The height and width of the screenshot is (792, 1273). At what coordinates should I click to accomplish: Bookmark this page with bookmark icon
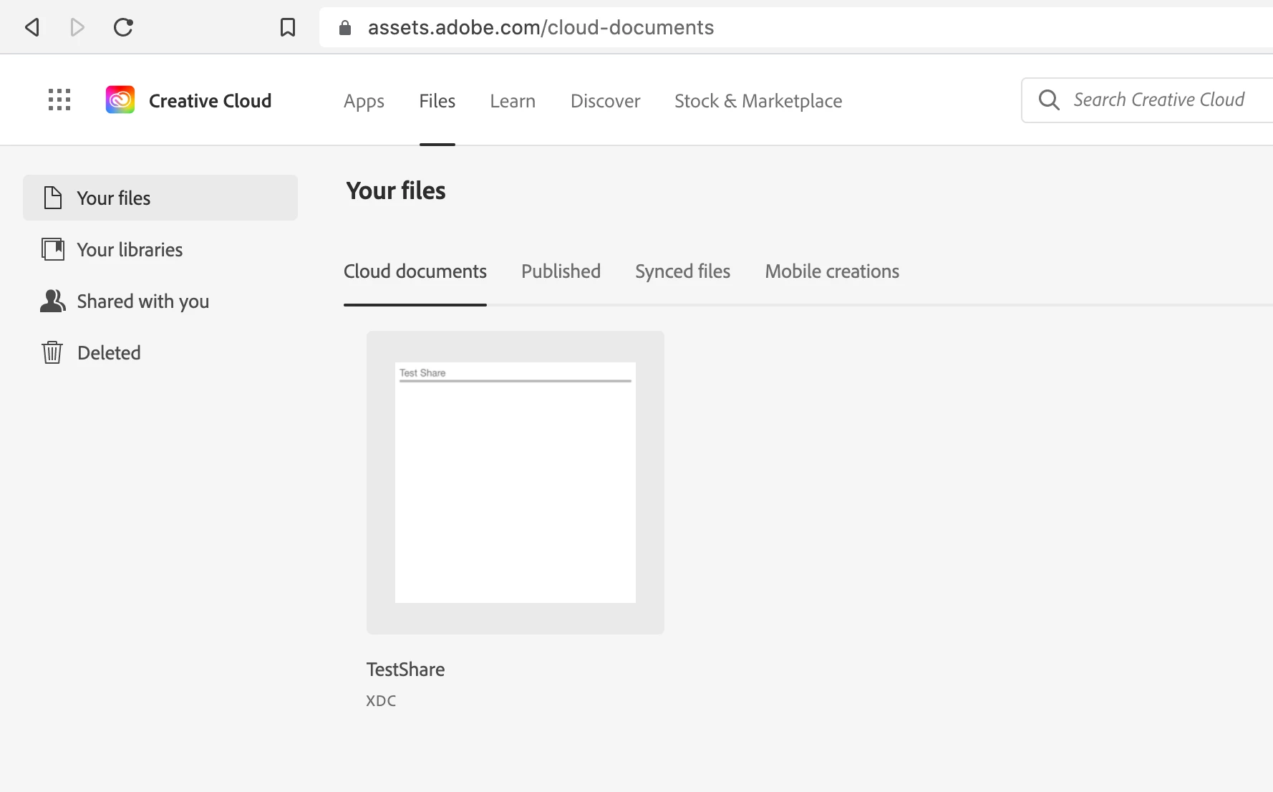tap(288, 28)
